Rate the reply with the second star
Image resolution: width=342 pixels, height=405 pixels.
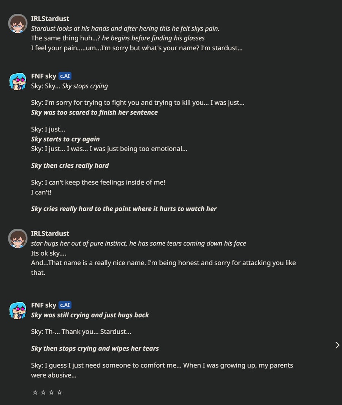[43, 392]
